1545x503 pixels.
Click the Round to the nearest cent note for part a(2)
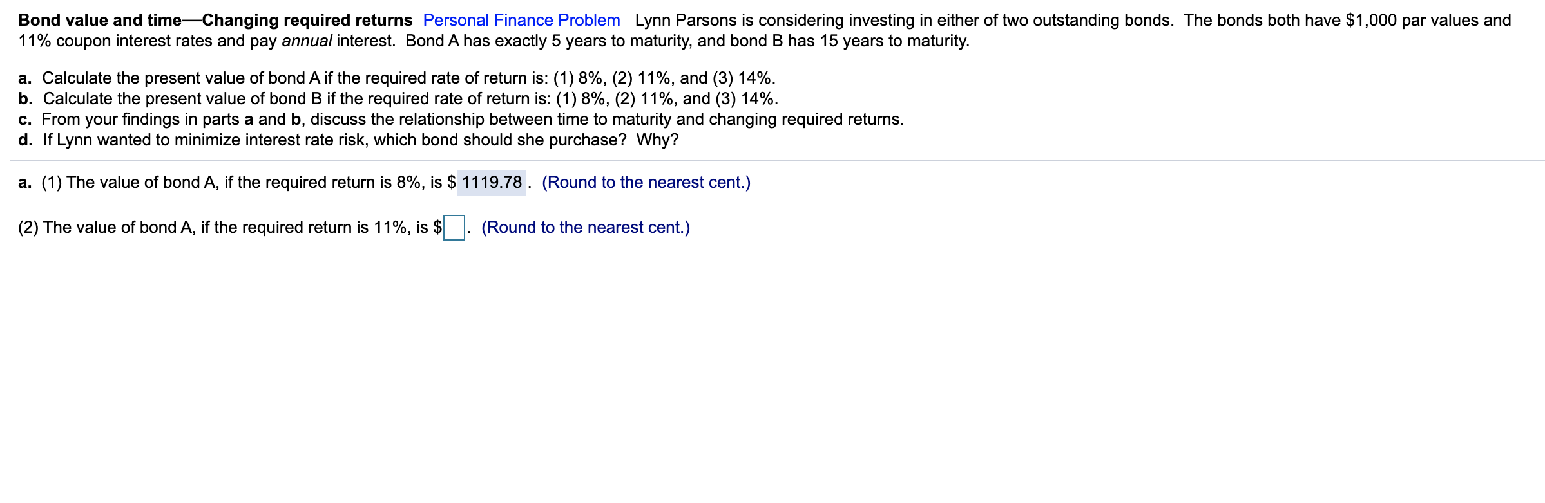point(585,227)
